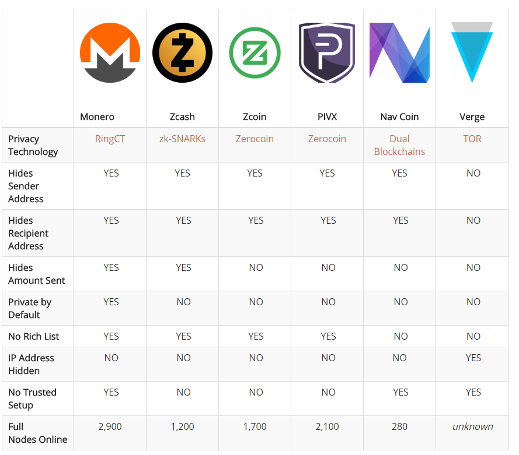Select the Privacy Technology row label
Screen dimensions: 519x455
(x=33, y=145)
